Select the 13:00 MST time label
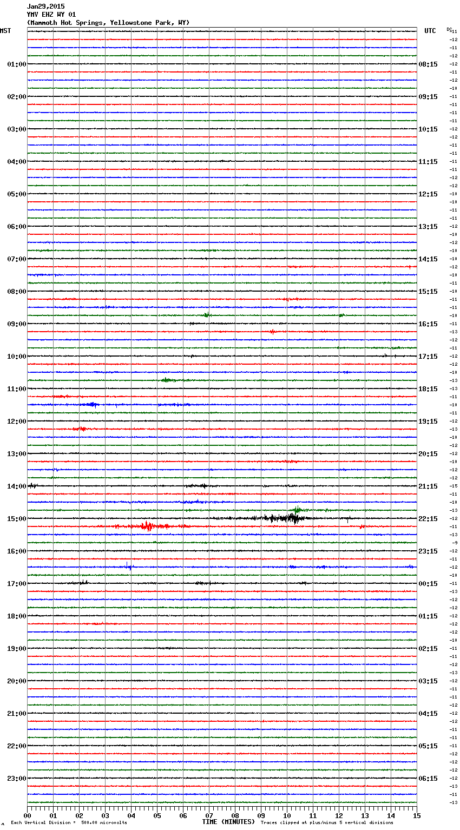 tap(16, 454)
